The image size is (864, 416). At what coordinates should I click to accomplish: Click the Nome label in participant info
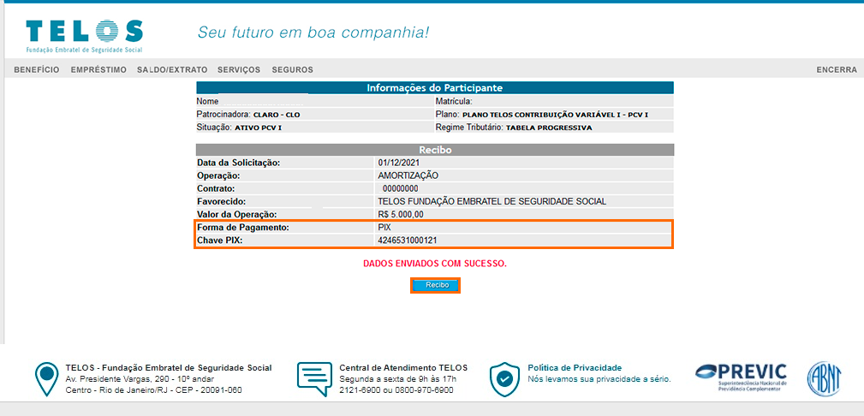coord(208,102)
